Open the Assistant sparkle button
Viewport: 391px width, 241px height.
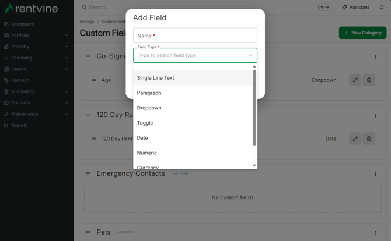[355, 7]
